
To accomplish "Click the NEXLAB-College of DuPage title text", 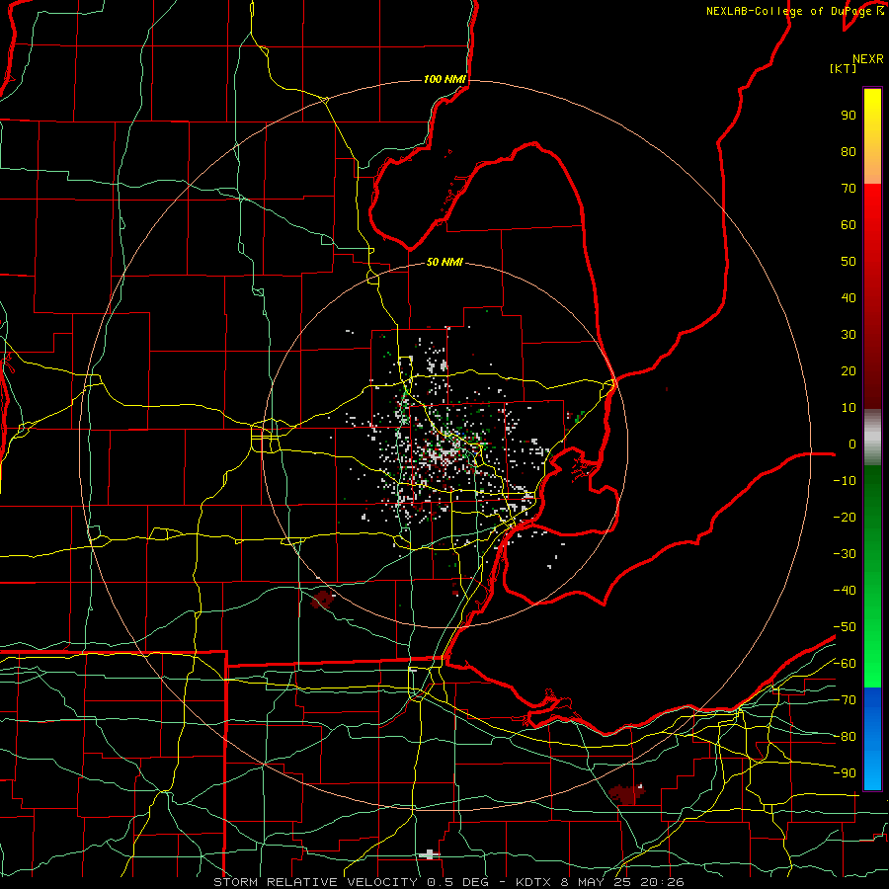I will point(795,11).
